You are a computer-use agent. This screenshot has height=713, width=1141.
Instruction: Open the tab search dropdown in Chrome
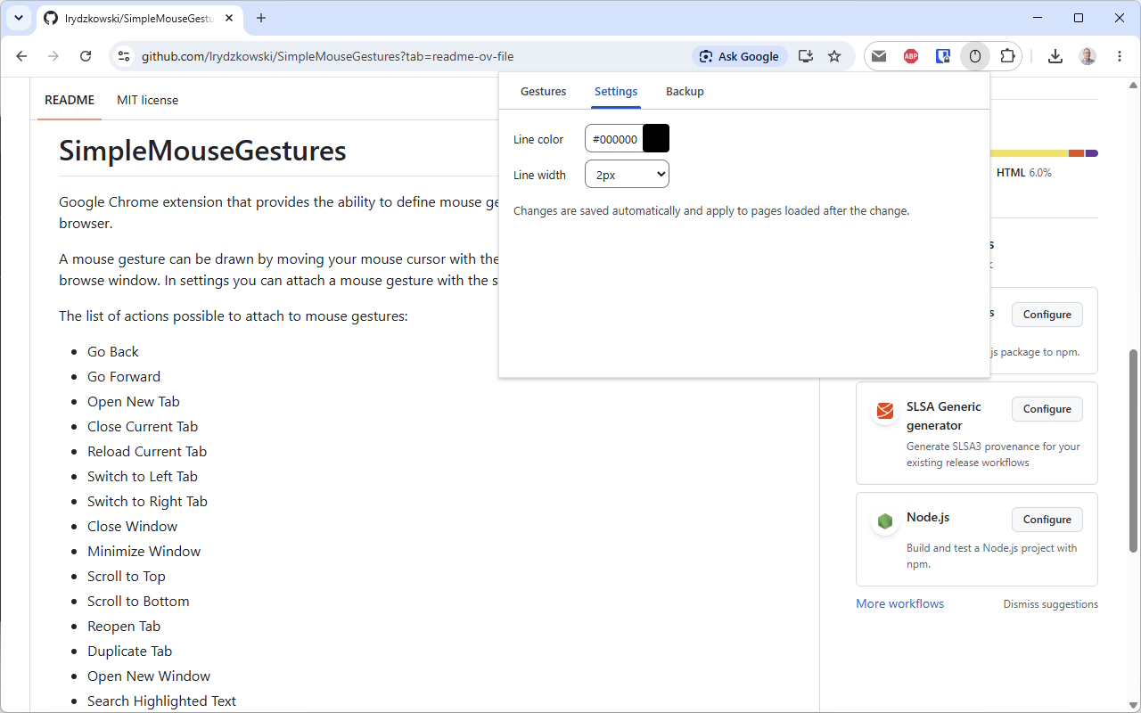click(x=19, y=18)
